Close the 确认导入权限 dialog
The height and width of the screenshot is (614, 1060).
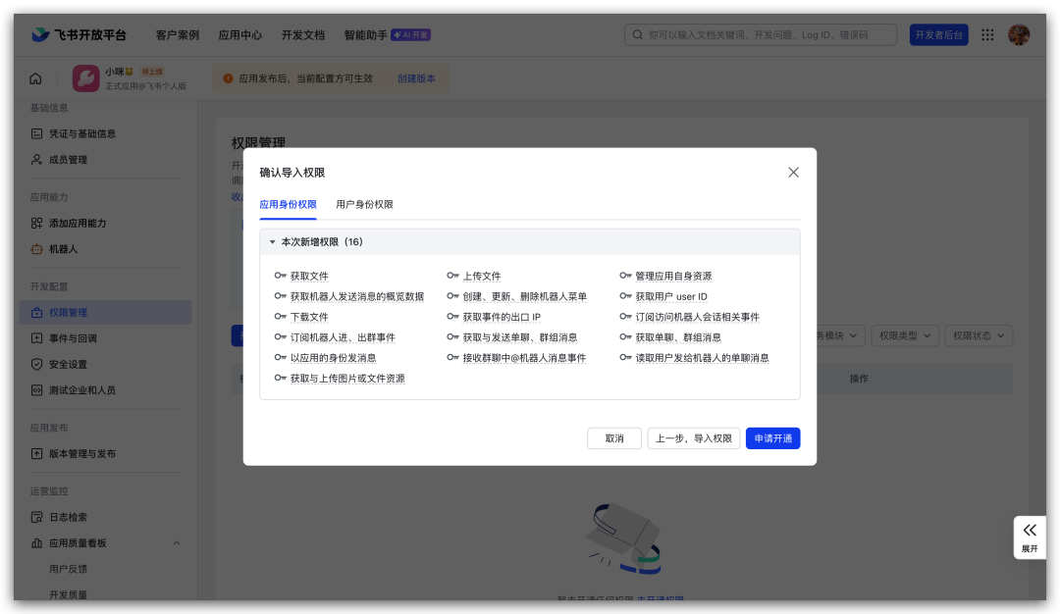tap(793, 173)
